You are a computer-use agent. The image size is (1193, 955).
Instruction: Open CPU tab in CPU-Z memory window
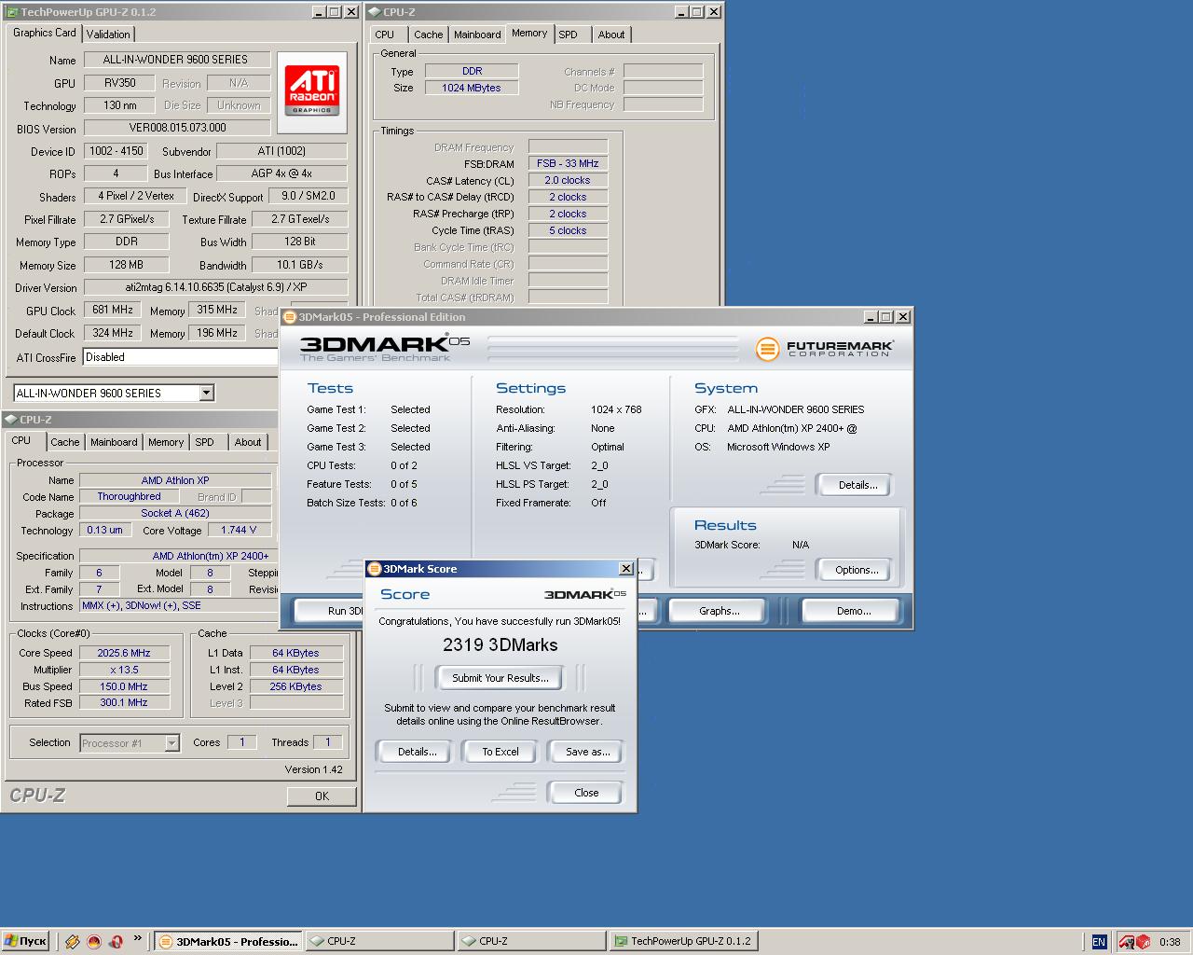click(385, 35)
